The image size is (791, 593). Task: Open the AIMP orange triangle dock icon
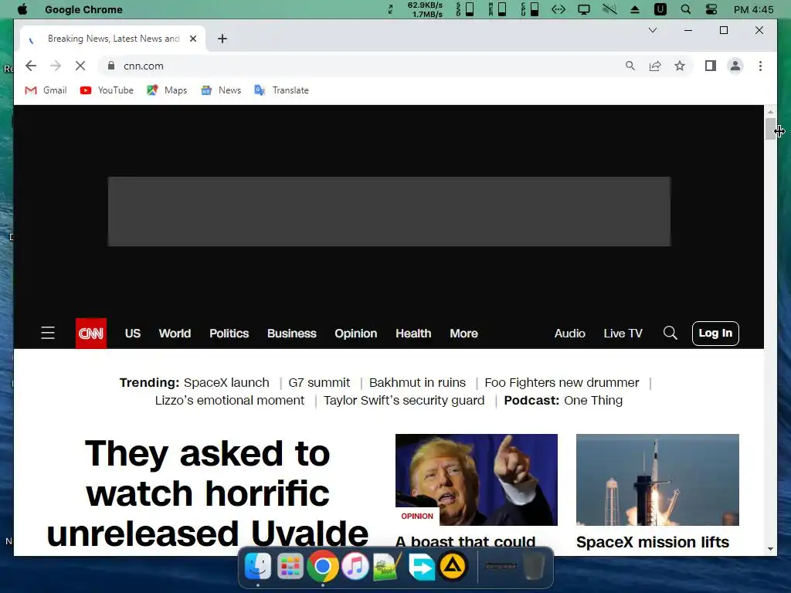(453, 566)
